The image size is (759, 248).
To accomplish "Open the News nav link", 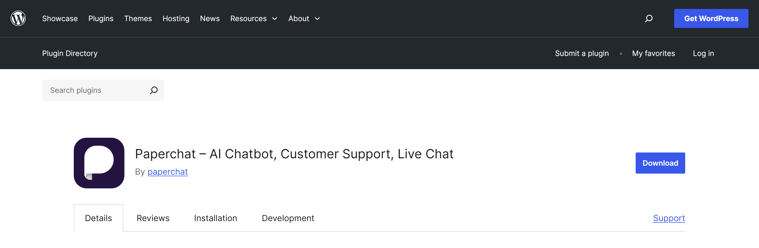I will (x=210, y=18).
